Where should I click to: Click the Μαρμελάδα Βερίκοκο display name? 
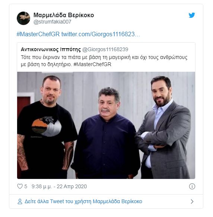tap(64, 15)
